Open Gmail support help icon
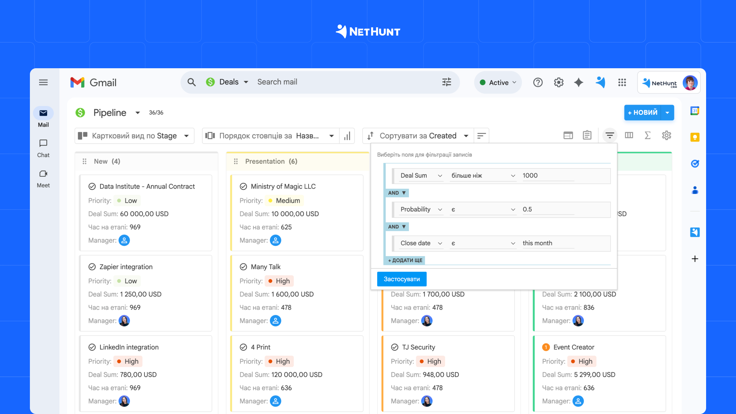Screen dimensions: 736x414 pos(538,82)
